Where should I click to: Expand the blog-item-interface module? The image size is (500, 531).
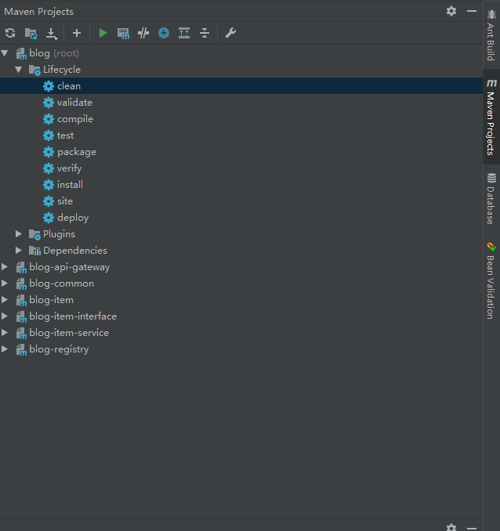[5, 316]
